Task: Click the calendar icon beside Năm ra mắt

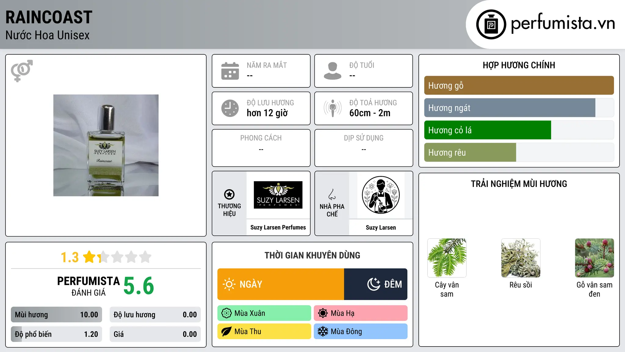Action: coord(230,71)
